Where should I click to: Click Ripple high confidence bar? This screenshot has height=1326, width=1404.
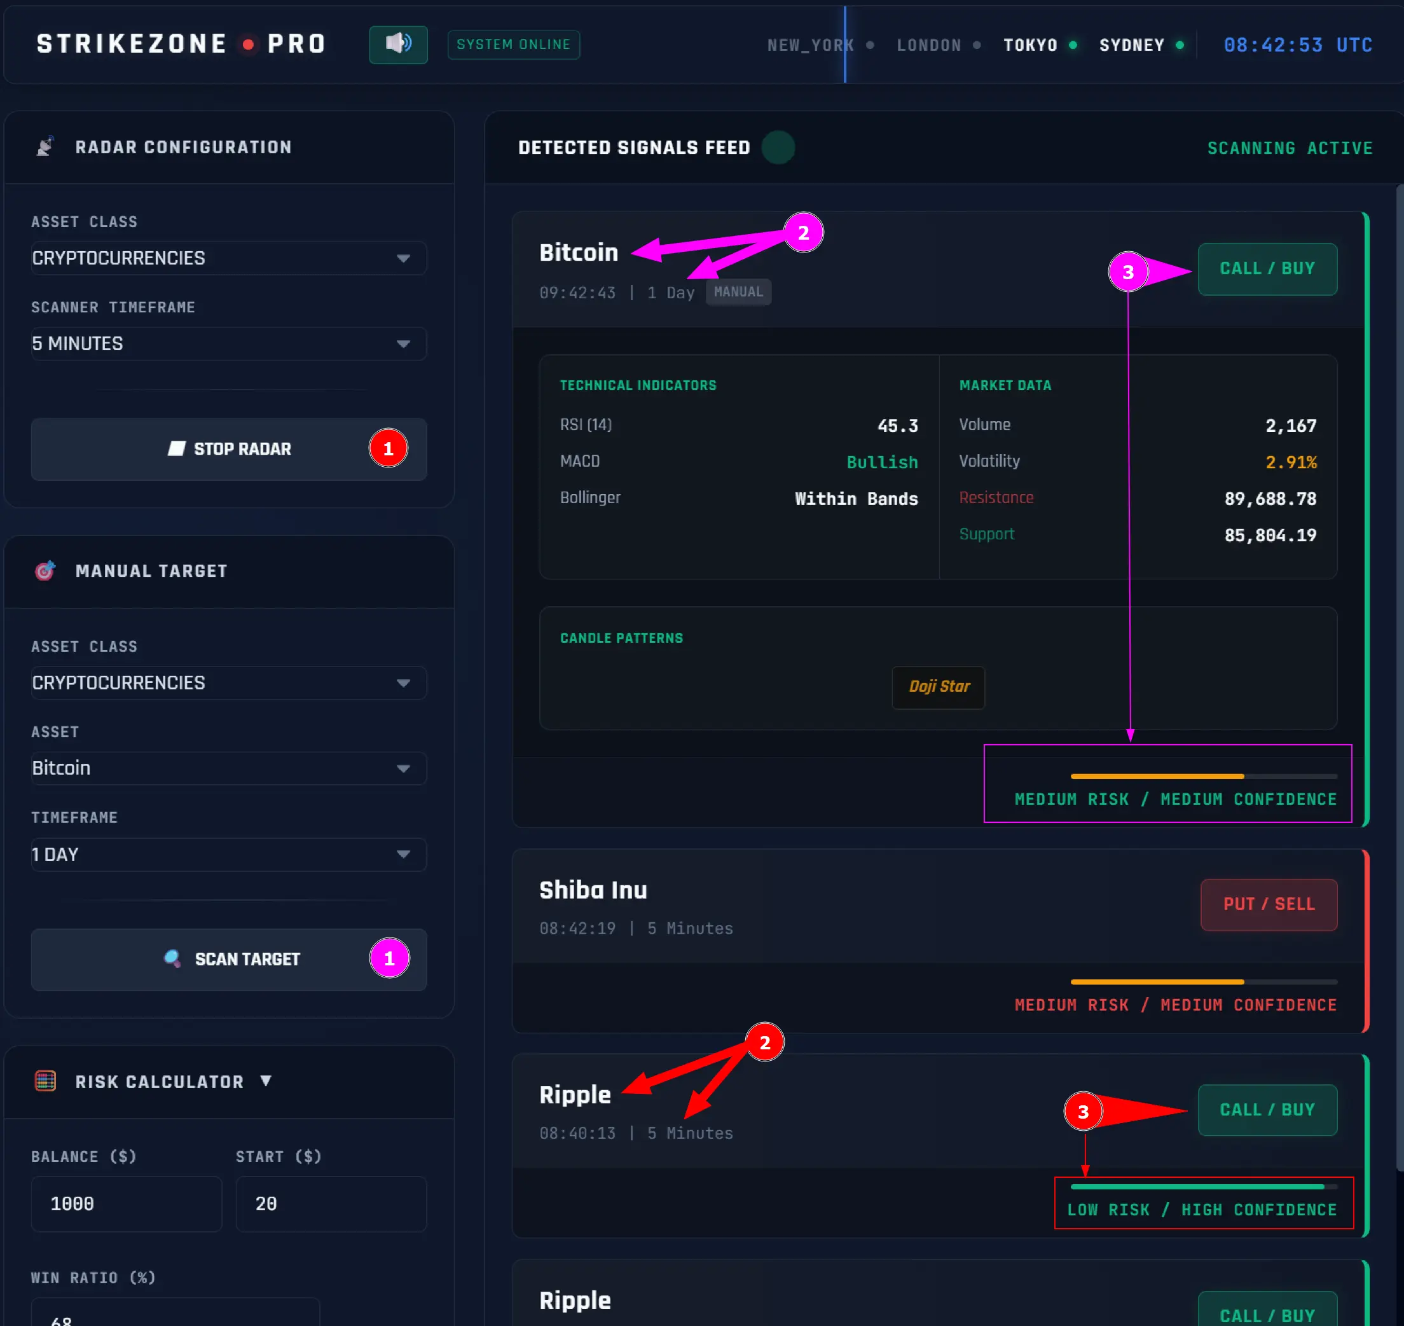pos(1203,1187)
